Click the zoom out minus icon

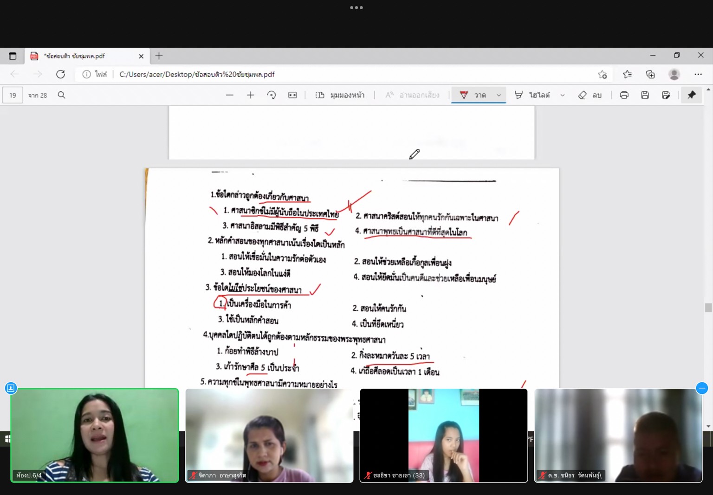(229, 95)
